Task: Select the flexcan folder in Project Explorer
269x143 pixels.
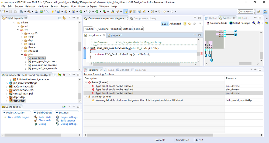Action: [x=32, y=47]
